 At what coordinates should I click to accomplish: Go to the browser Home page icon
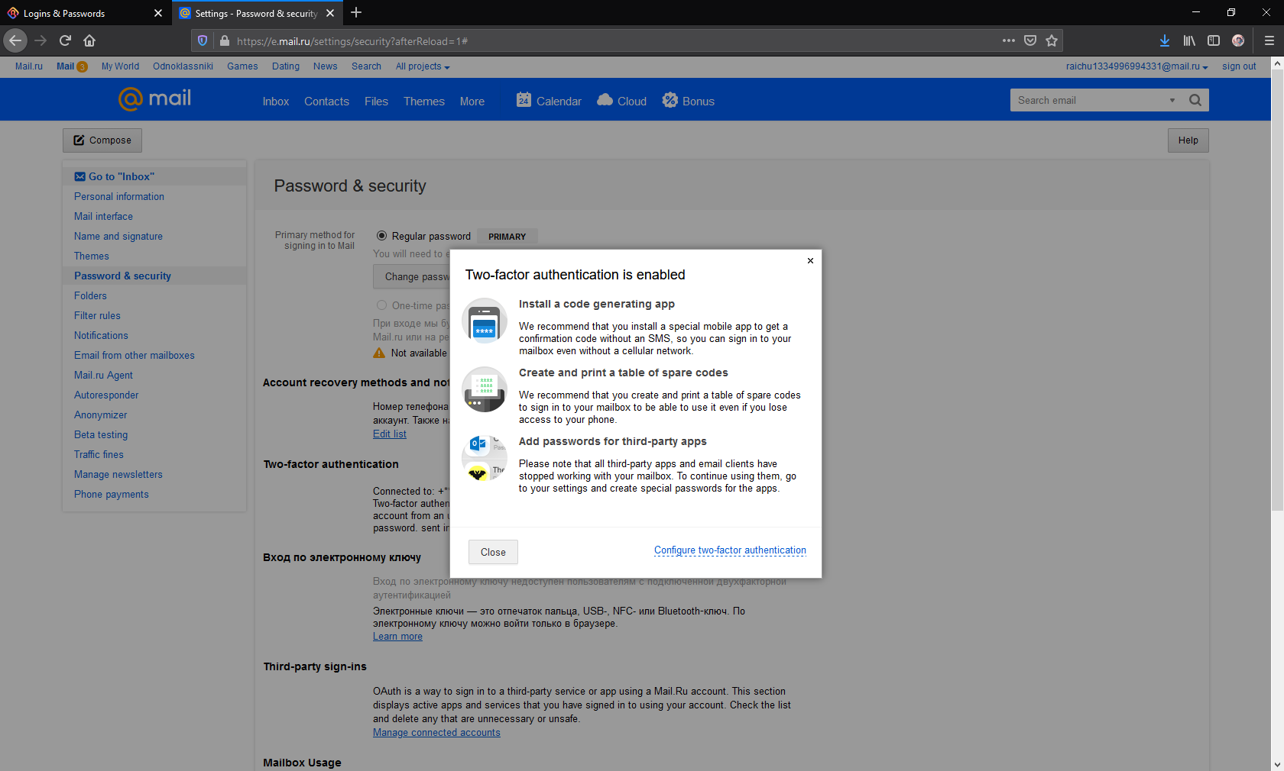point(89,40)
